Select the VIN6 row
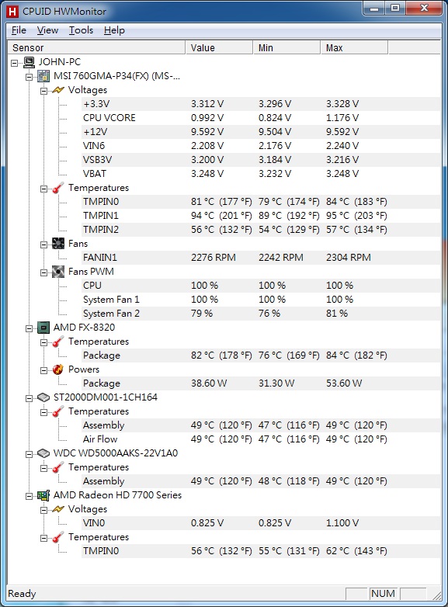This screenshot has height=607, width=448. 261,146
